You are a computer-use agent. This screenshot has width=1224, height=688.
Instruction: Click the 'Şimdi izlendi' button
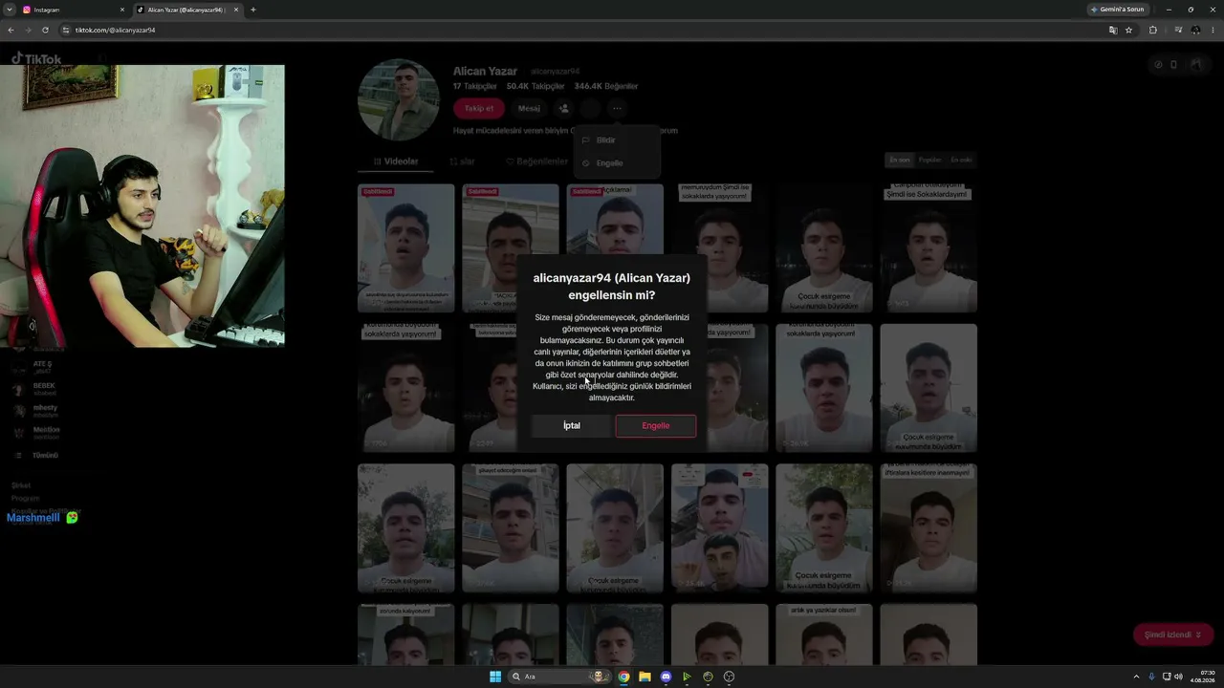1173,634
